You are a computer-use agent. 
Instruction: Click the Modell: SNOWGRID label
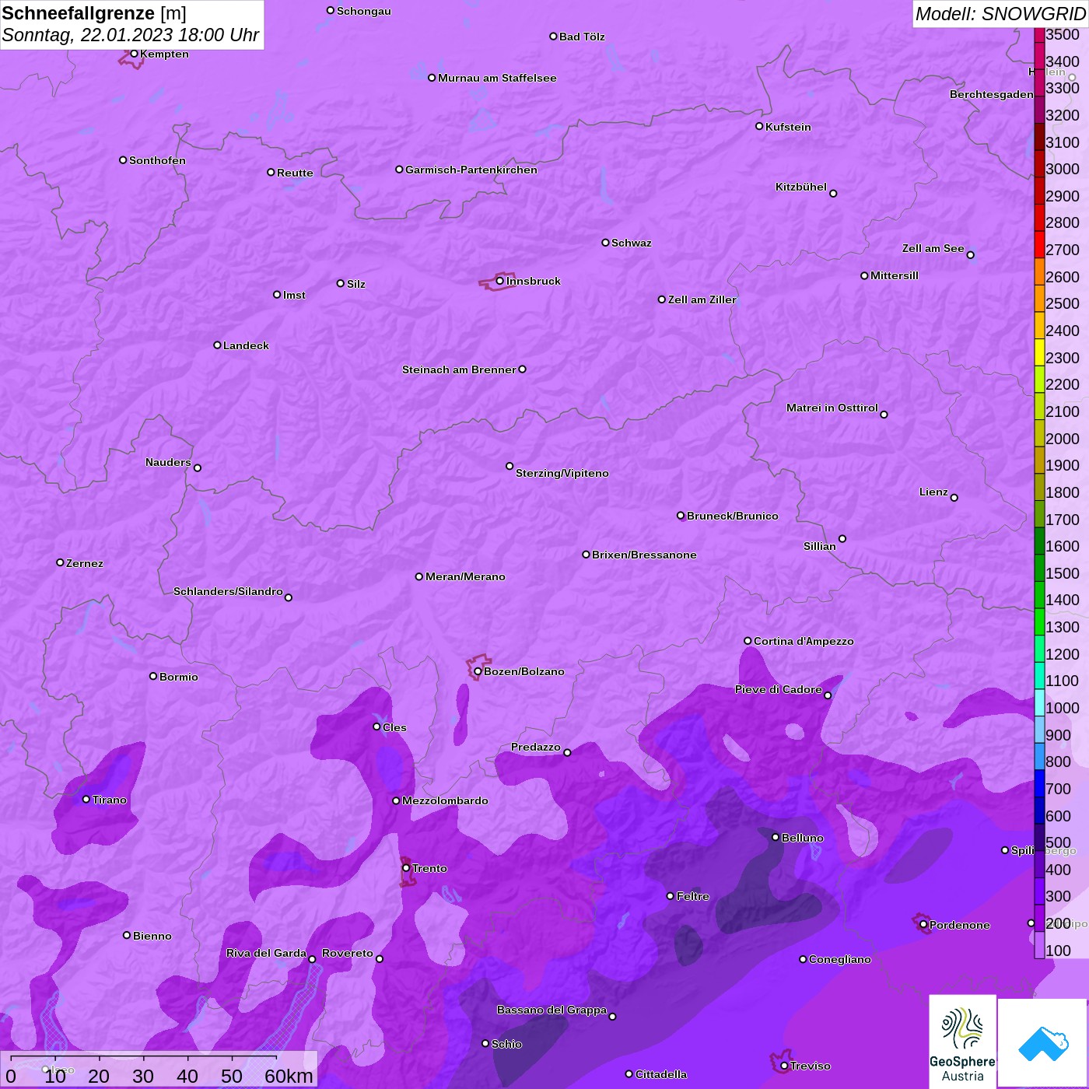point(1000,14)
